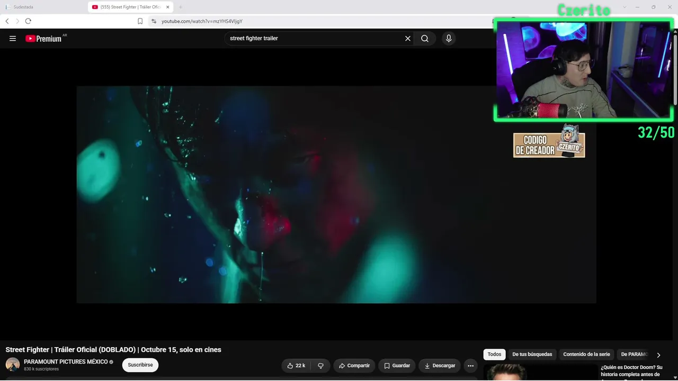Open the PARAMOUNT PICTURES MÉXICO channel name link

coord(66,362)
